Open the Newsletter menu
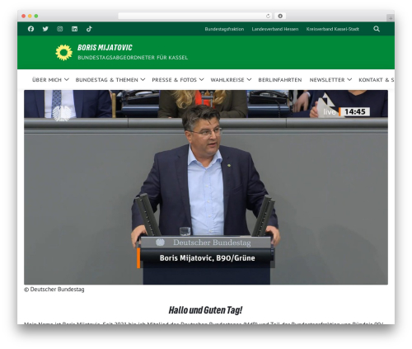This screenshot has width=412, height=349. (327, 80)
